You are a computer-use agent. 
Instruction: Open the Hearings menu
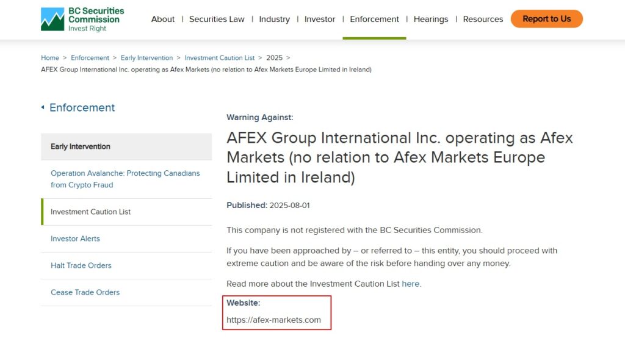430,19
